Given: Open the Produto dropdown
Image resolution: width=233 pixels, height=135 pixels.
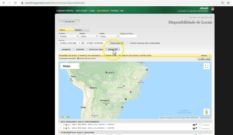Looking at the screenshot, I should tap(69, 36).
